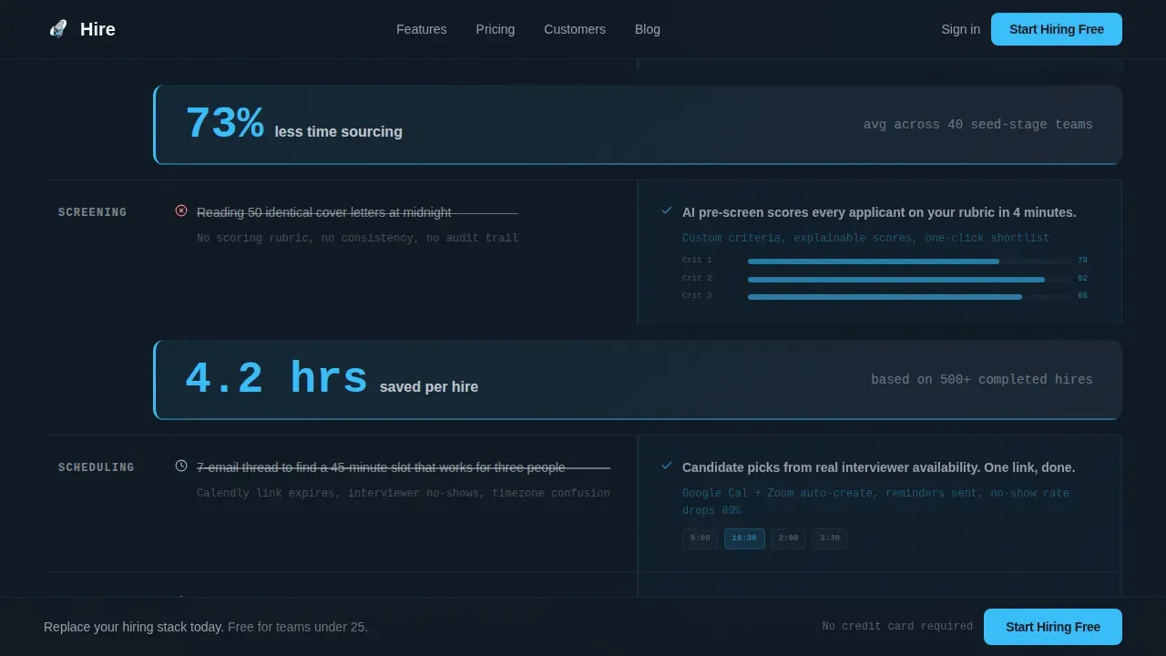Image resolution: width=1166 pixels, height=656 pixels.
Task: Click Start Hiring Free in bottom bar
Action: [x=1053, y=627]
